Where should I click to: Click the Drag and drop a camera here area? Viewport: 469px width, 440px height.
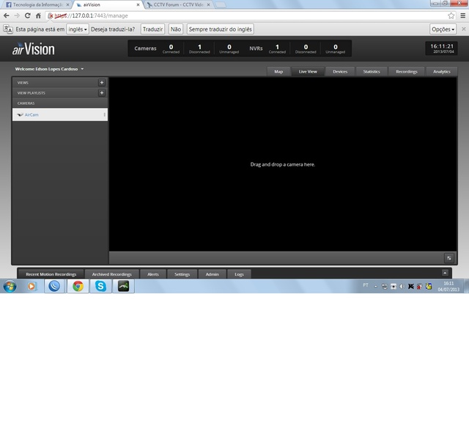283,164
